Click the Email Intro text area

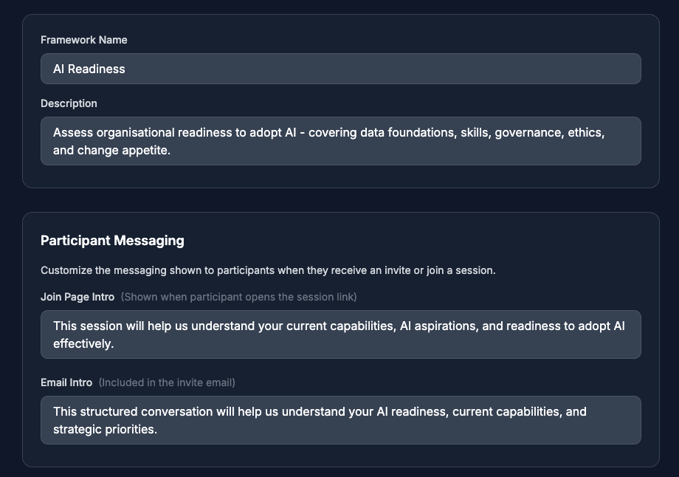340,419
